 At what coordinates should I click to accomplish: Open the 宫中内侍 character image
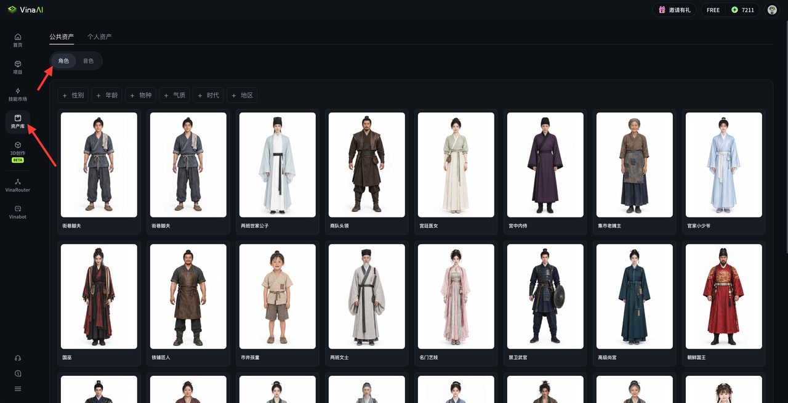point(545,165)
